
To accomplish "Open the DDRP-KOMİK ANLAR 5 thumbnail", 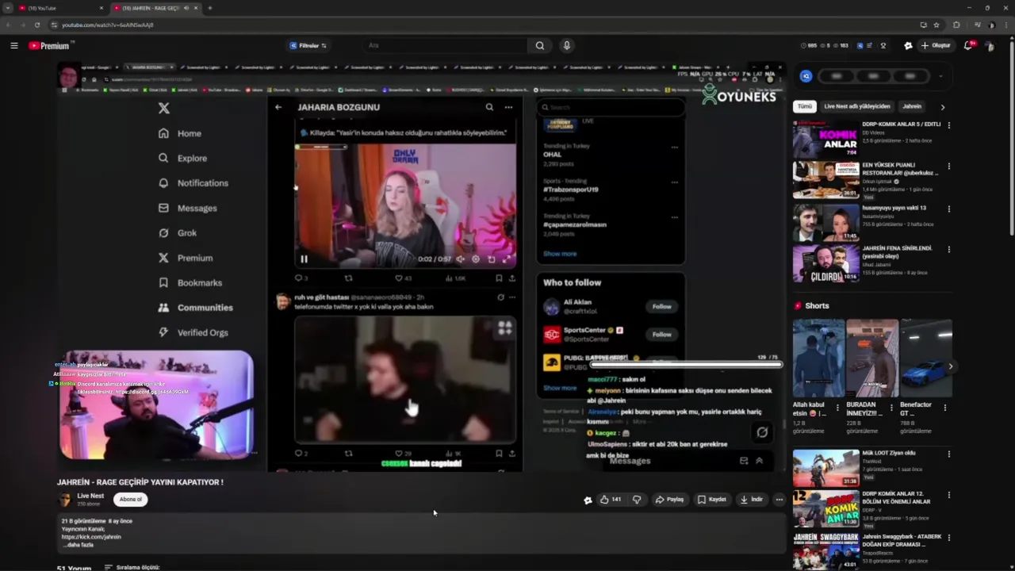I will tap(825, 139).
